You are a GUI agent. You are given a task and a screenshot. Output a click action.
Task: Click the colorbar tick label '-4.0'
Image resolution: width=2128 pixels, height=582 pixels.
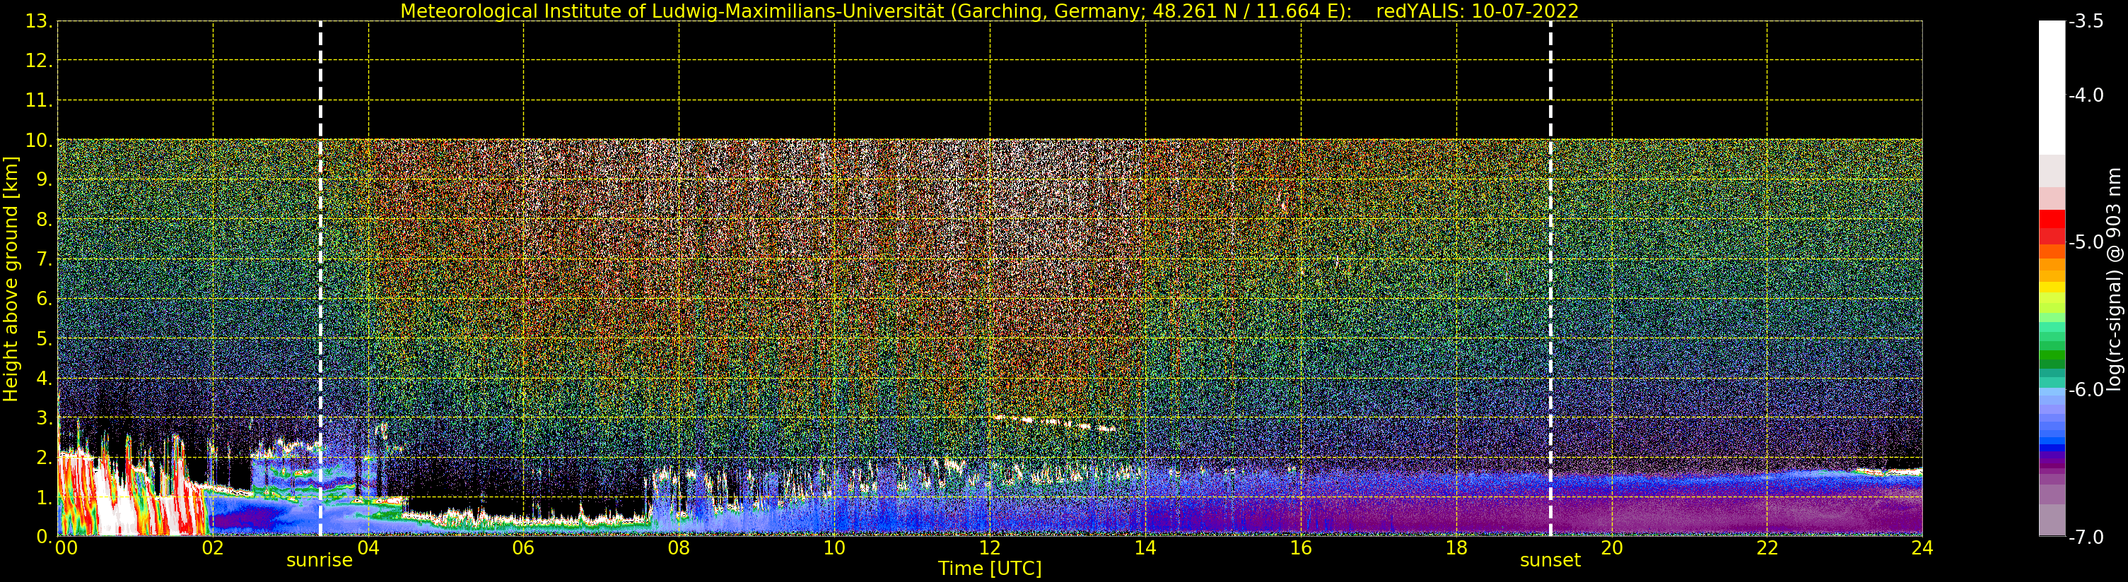point(2086,96)
